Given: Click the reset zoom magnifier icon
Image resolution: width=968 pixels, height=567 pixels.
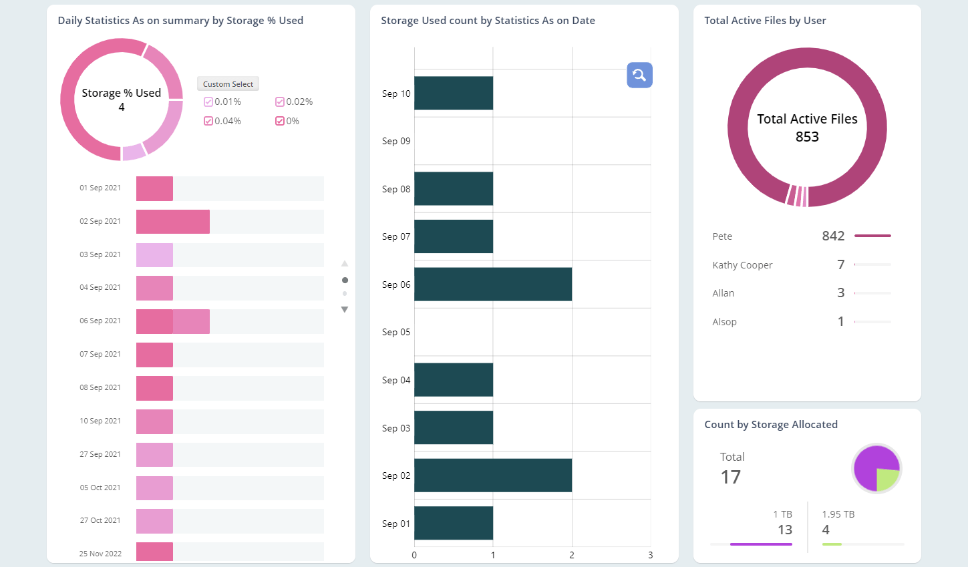Looking at the screenshot, I should pyautogui.click(x=639, y=75).
